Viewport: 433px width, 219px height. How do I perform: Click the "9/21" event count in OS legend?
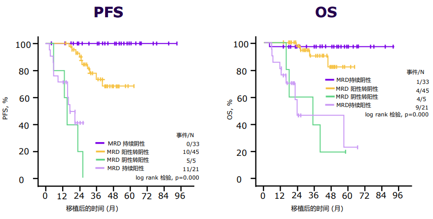[422, 108]
